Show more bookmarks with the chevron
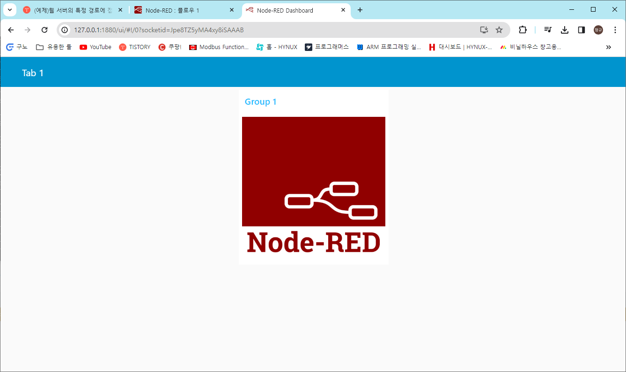The width and height of the screenshot is (626, 372). tap(609, 47)
